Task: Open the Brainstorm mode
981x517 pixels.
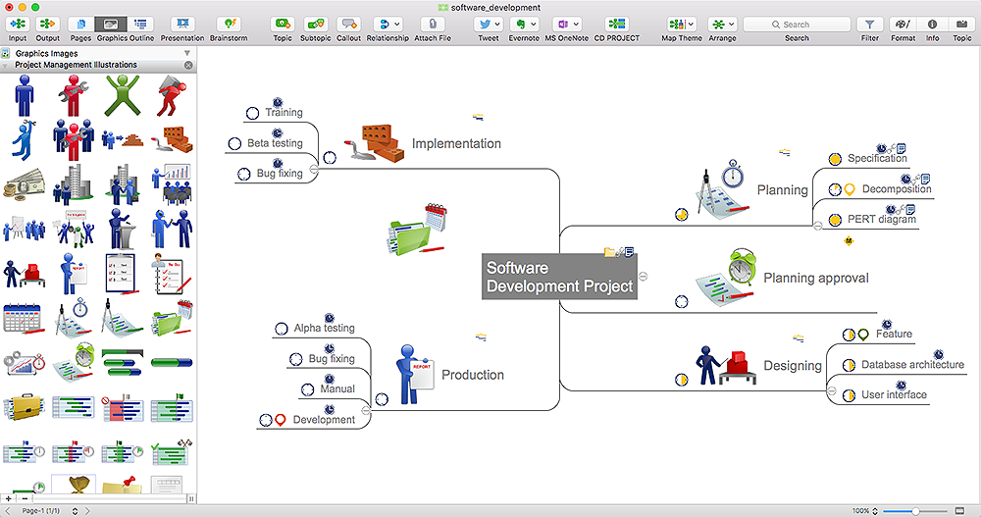Action: (229, 24)
